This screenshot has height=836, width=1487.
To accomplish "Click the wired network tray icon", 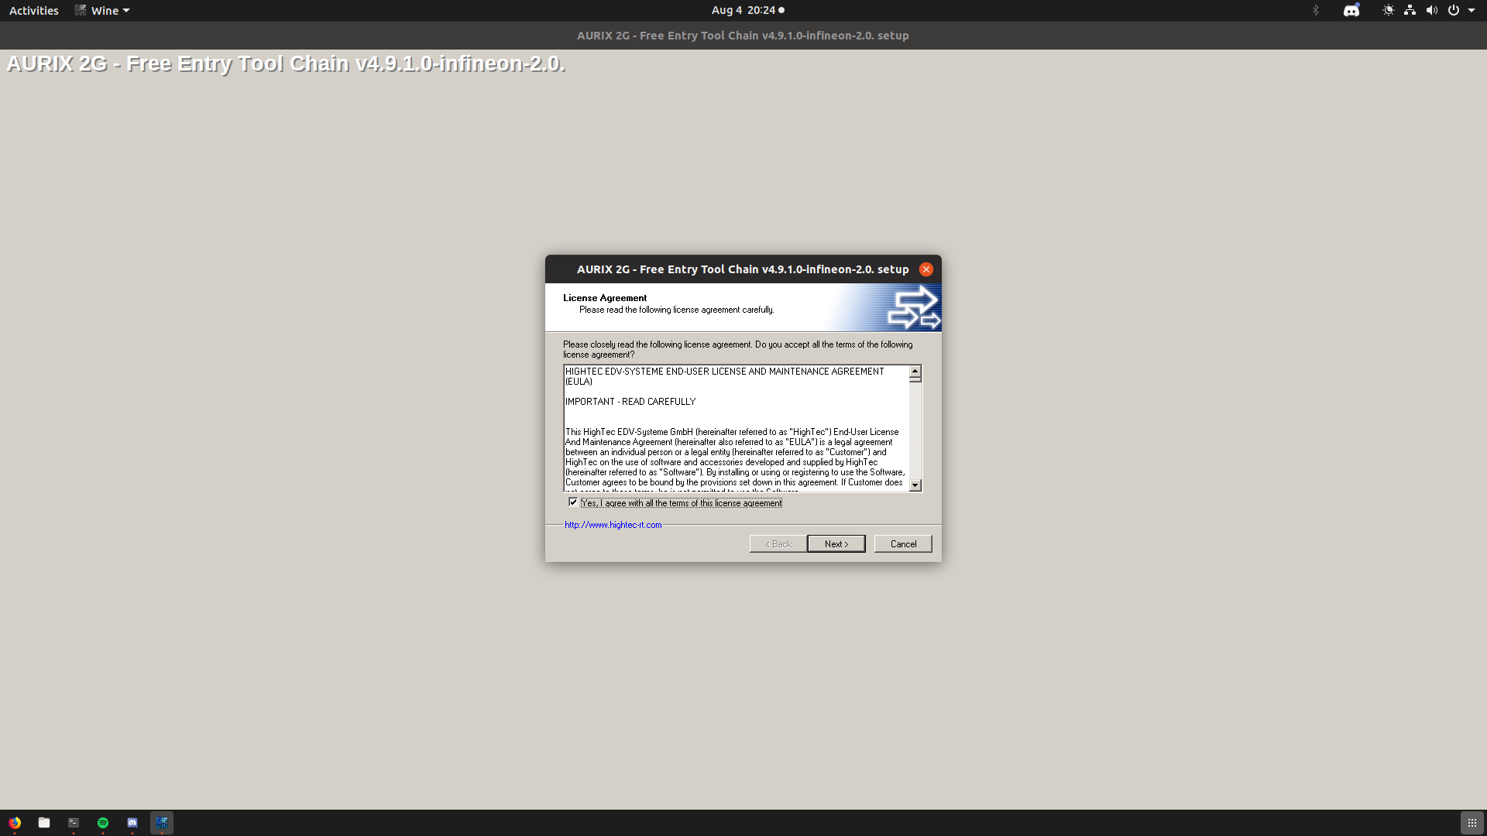I will 1410,10.
